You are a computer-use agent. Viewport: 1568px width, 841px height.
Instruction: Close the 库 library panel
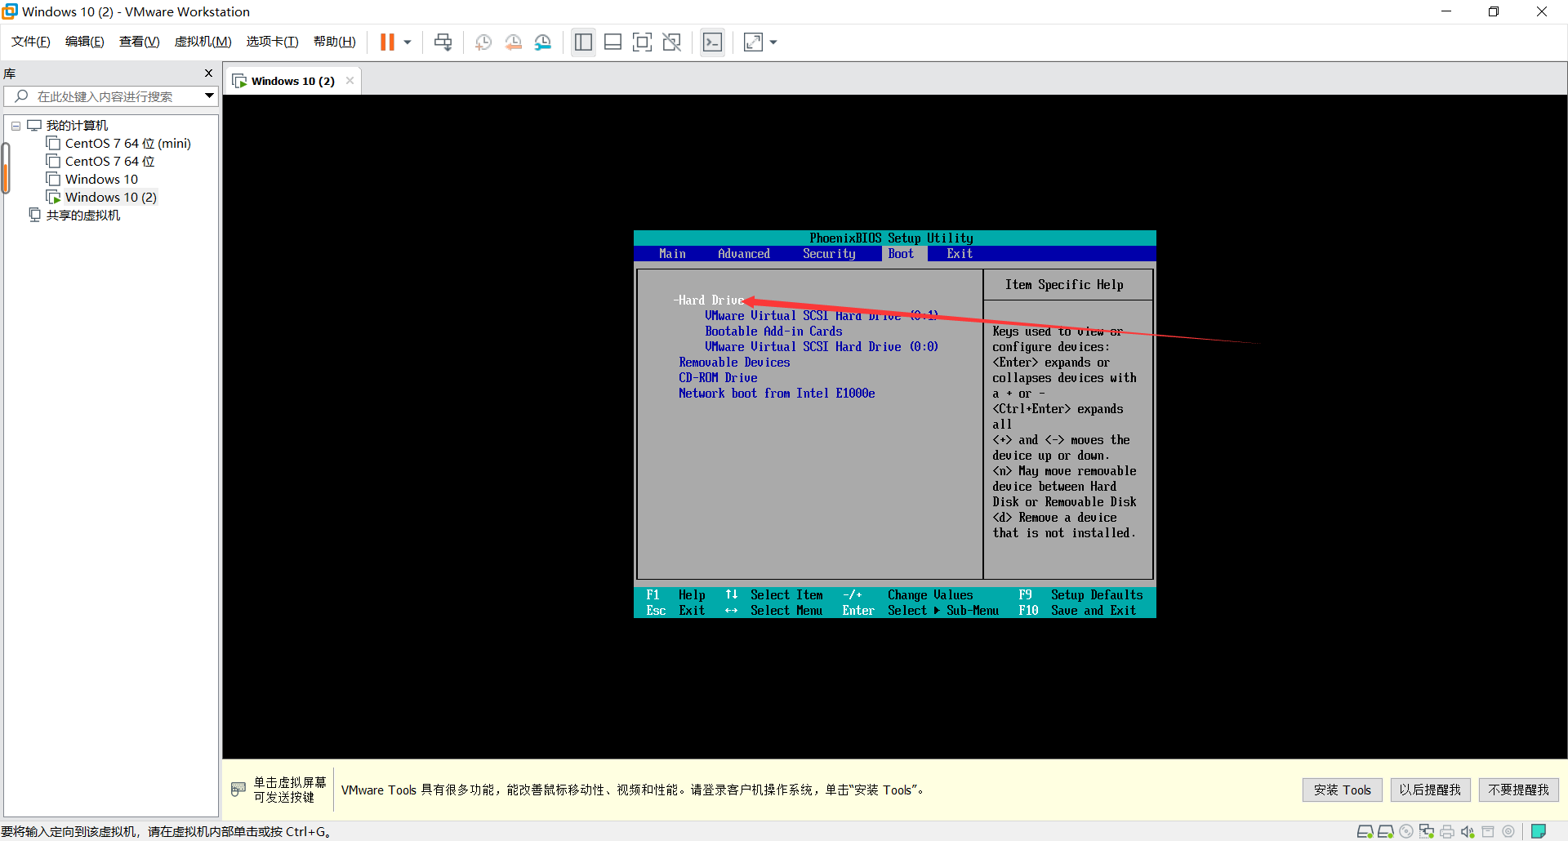pos(208,73)
